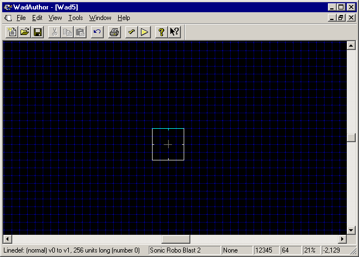The image size is (359, 257).
Task: Click the 'None' status bar field
Action: pyautogui.click(x=237, y=250)
